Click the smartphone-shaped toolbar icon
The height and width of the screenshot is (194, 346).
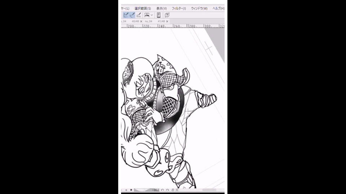(x=159, y=15)
